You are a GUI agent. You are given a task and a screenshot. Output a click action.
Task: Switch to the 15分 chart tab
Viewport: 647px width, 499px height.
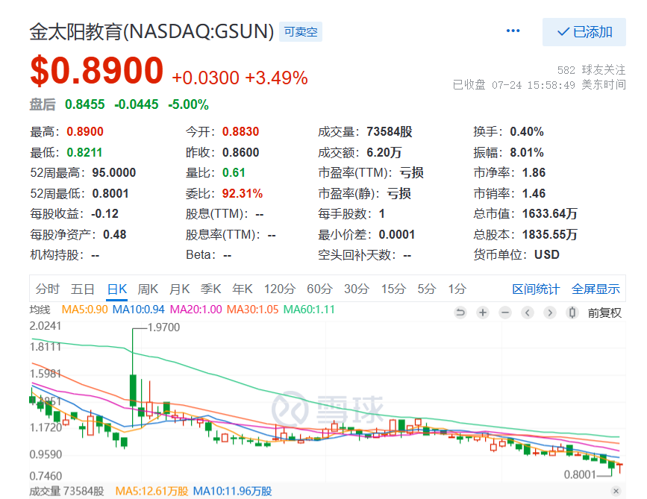click(x=393, y=289)
